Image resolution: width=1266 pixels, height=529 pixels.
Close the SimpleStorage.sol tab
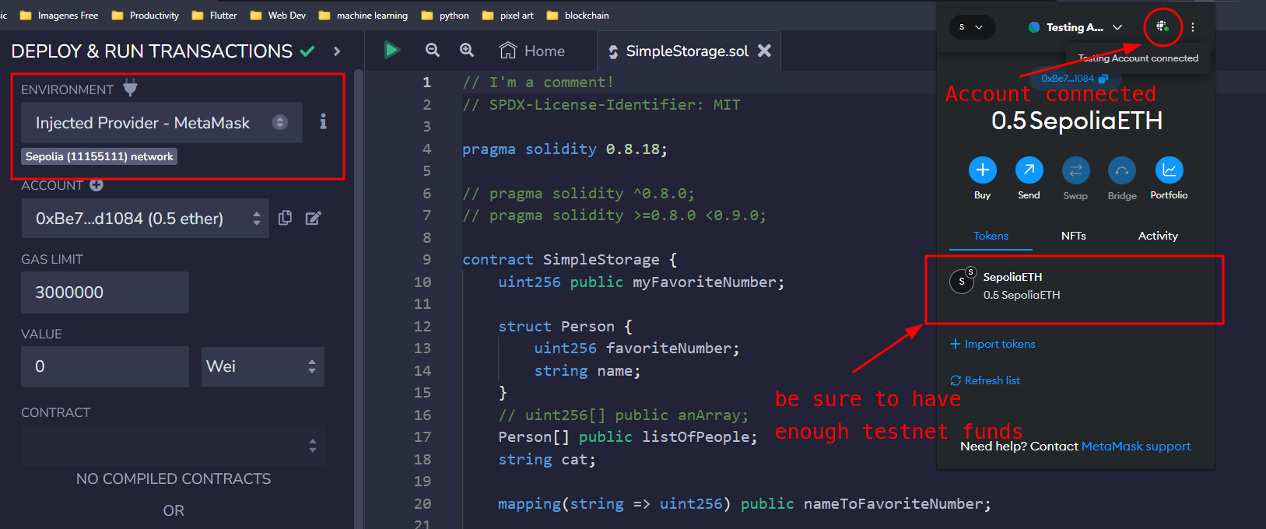click(765, 51)
